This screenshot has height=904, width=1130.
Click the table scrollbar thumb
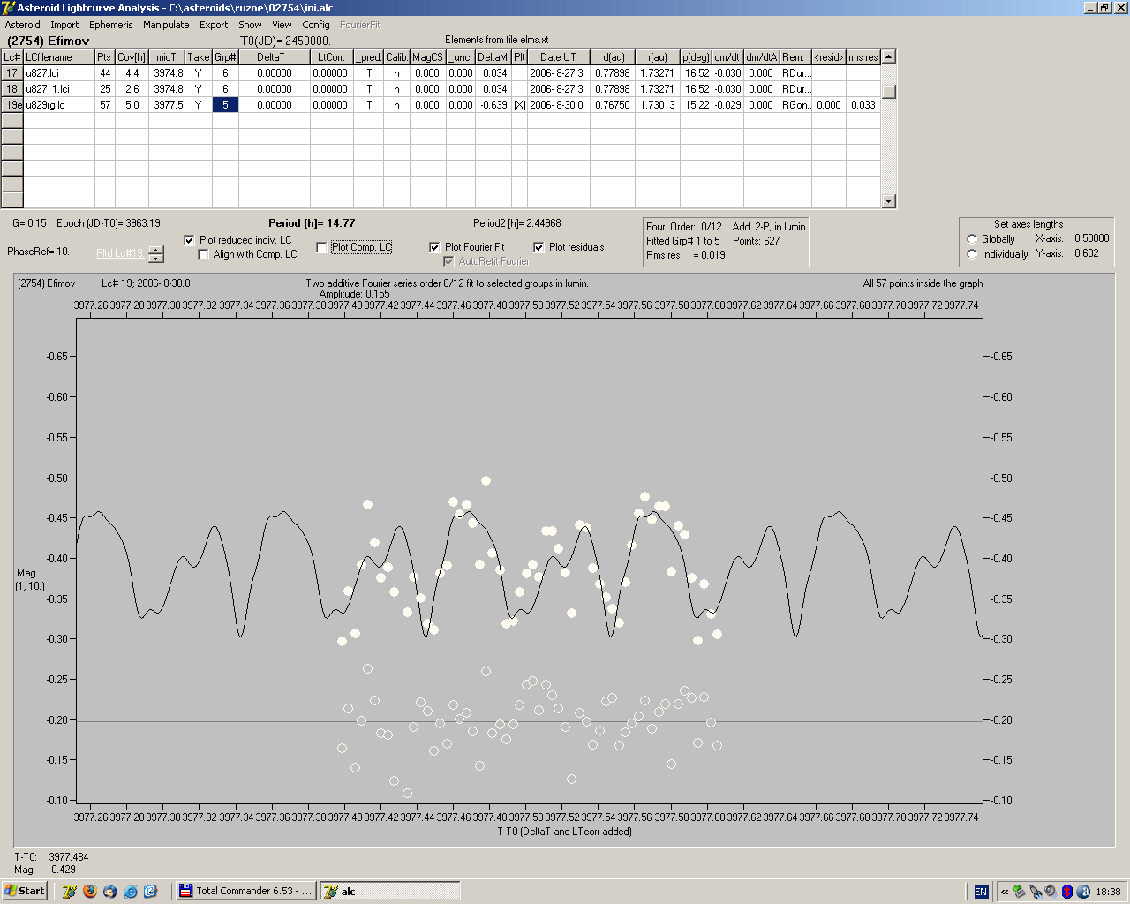coord(889,91)
